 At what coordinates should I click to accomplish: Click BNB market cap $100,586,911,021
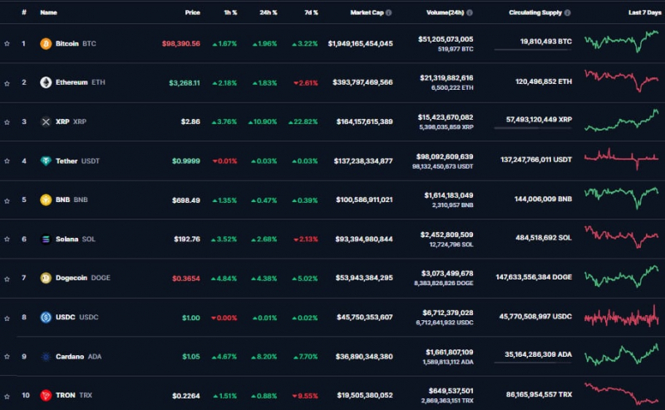pyautogui.click(x=364, y=200)
